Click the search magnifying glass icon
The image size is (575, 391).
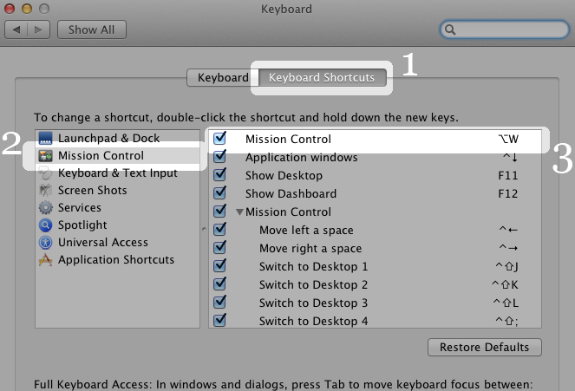tap(450, 29)
